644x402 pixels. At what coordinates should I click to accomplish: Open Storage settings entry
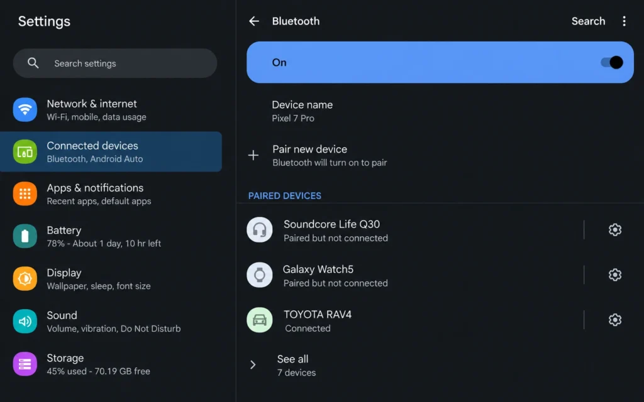click(111, 364)
